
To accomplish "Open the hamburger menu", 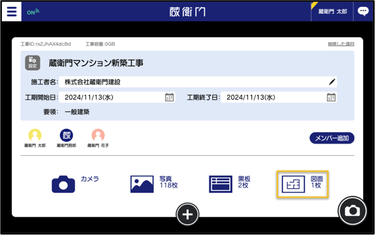I will [11, 11].
